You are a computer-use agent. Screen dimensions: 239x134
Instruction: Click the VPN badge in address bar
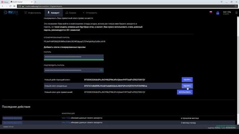point(20,6)
